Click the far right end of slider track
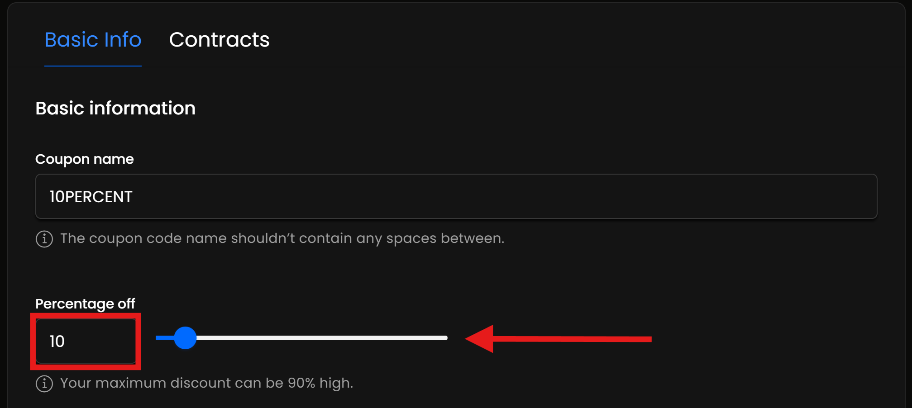Viewport: 912px width, 408px height. click(x=445, y=338)
